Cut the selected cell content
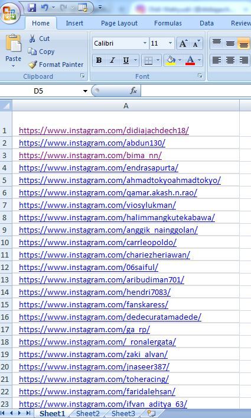The width and height of the screenshot is (251, 418). 39,38
